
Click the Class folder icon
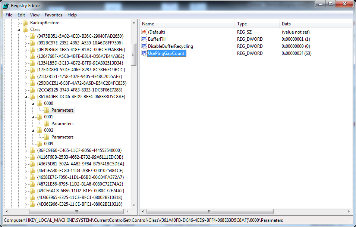pos(25,29)
